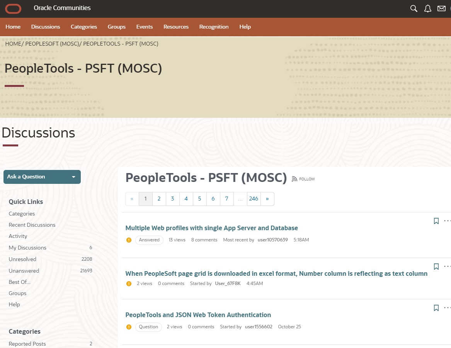The height and width of the screenshot is (348, 451).
Task: Go to page 246 of discussions
Action: click(254, 199)
